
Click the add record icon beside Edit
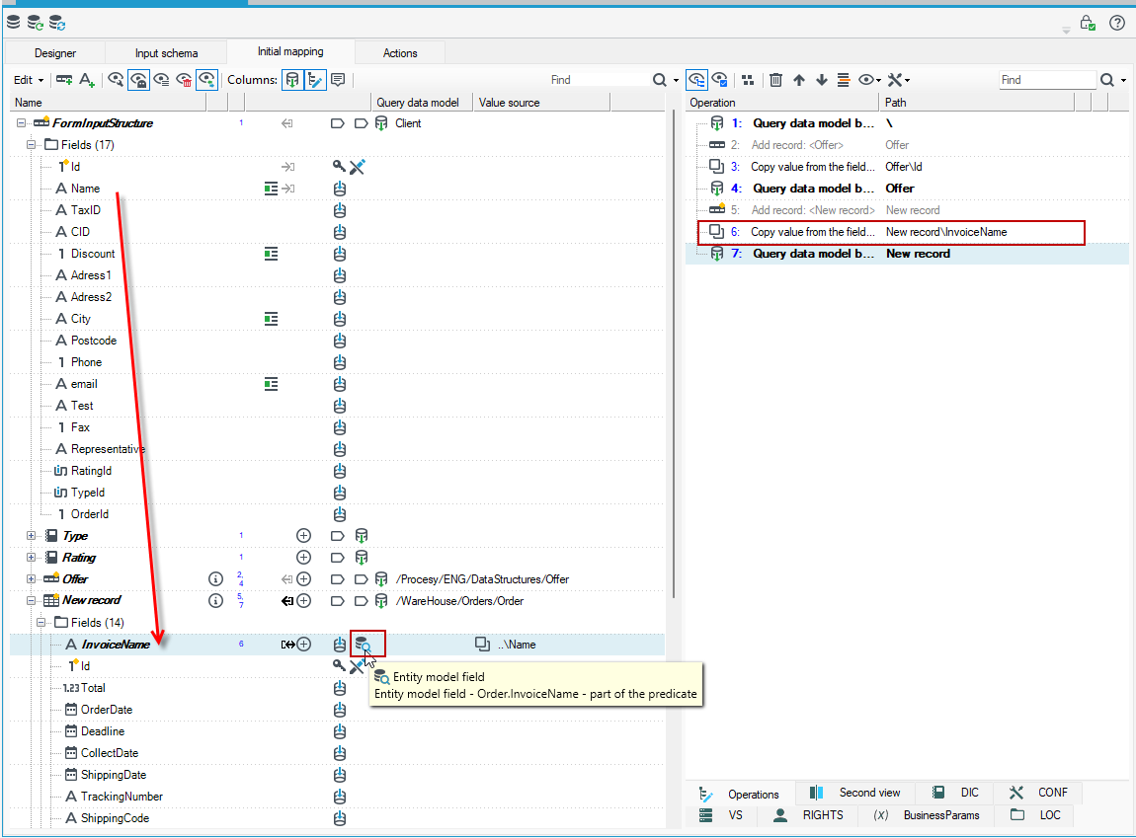pos(64,80)
